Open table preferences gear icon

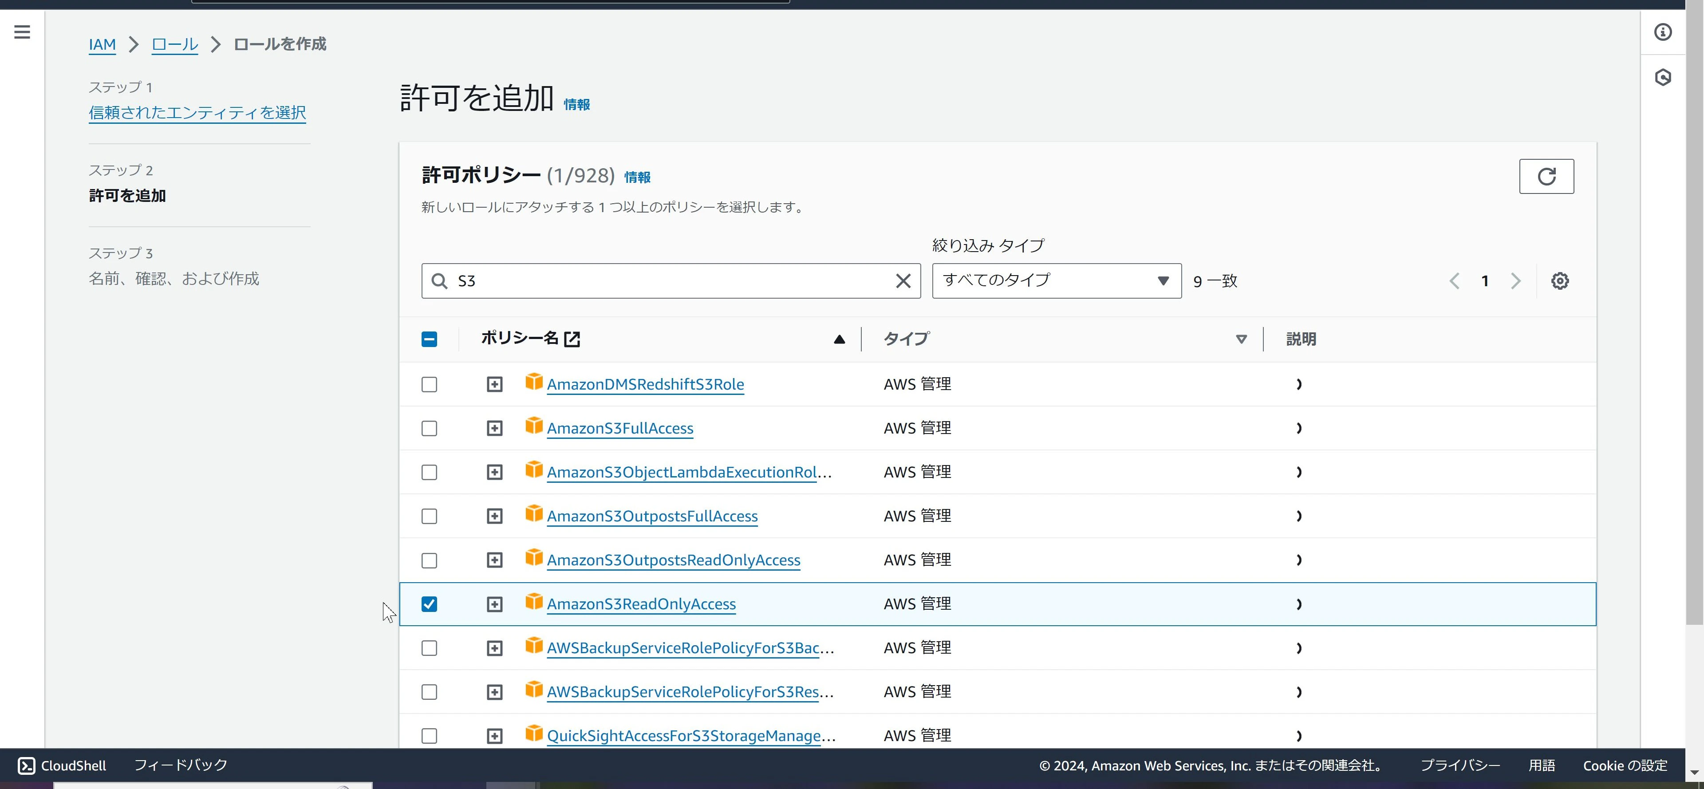coord(1560,281)
